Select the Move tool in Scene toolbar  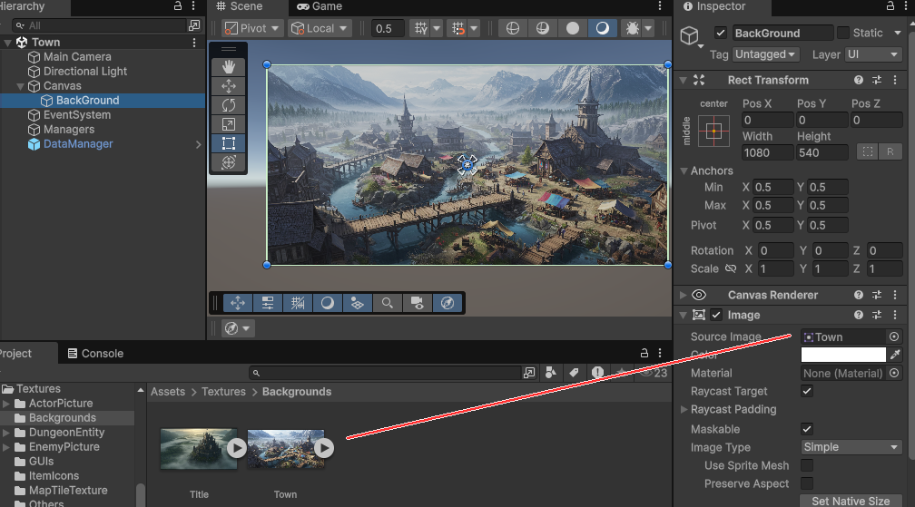[229, 85]
